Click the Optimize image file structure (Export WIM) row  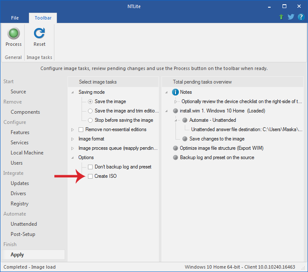(x=222, y=148)
